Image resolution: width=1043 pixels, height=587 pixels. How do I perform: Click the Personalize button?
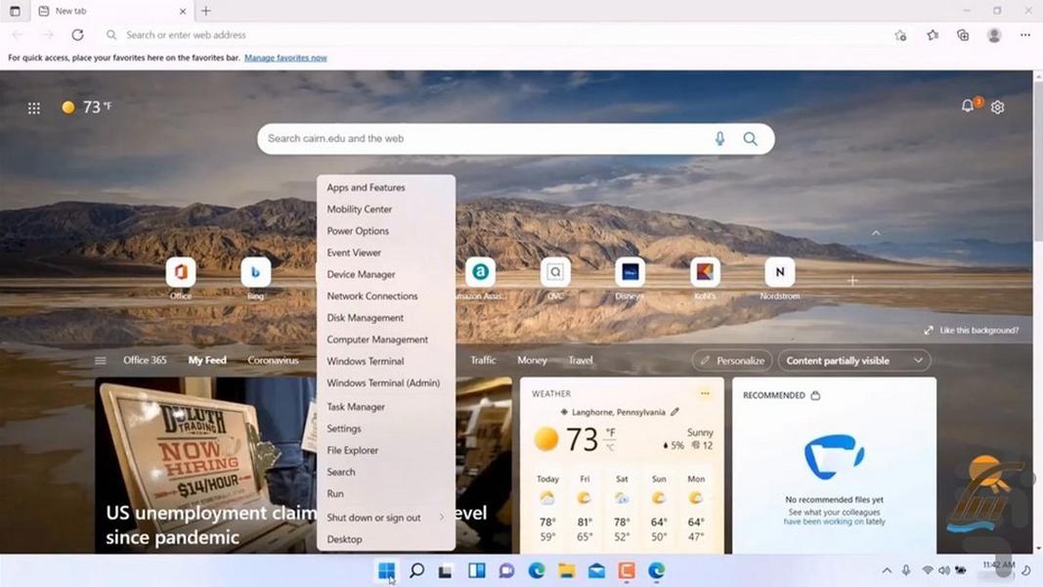[731, 361]
